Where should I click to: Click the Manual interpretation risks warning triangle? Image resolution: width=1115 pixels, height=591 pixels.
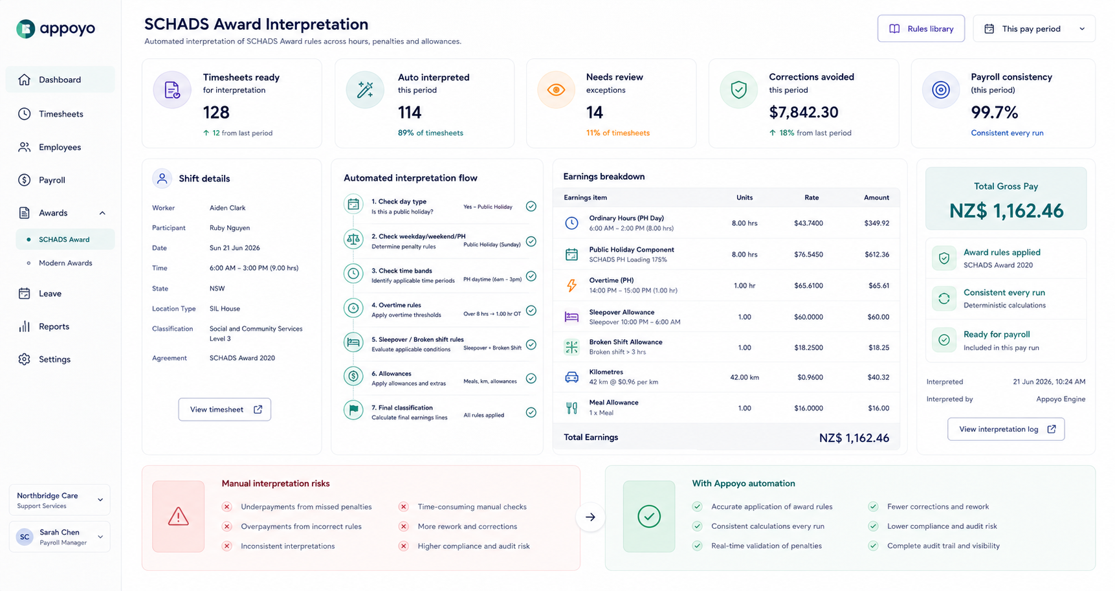coord(178,517)
